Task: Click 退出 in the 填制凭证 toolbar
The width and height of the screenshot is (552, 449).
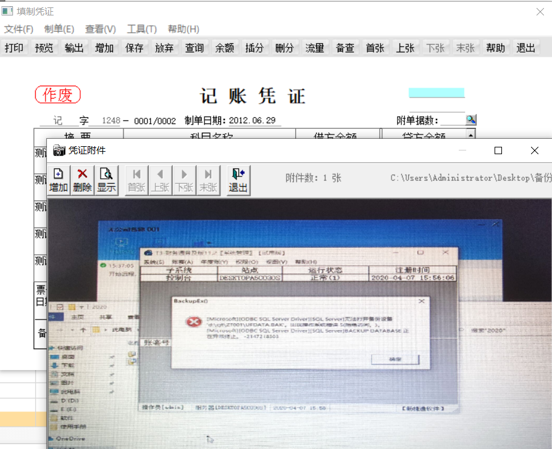Action: pos(525,48)
